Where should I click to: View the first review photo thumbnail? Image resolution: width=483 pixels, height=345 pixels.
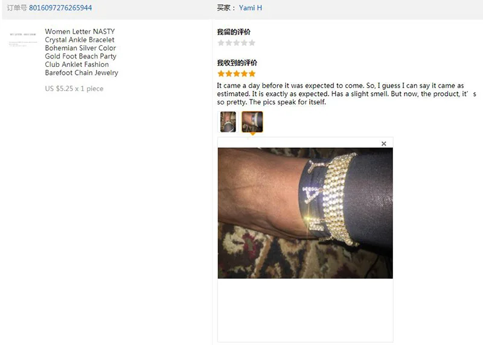[x=228, y=122]
